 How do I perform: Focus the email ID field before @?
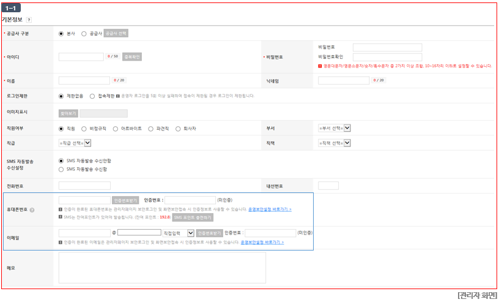pyautogui.click(x=84, y=233)
